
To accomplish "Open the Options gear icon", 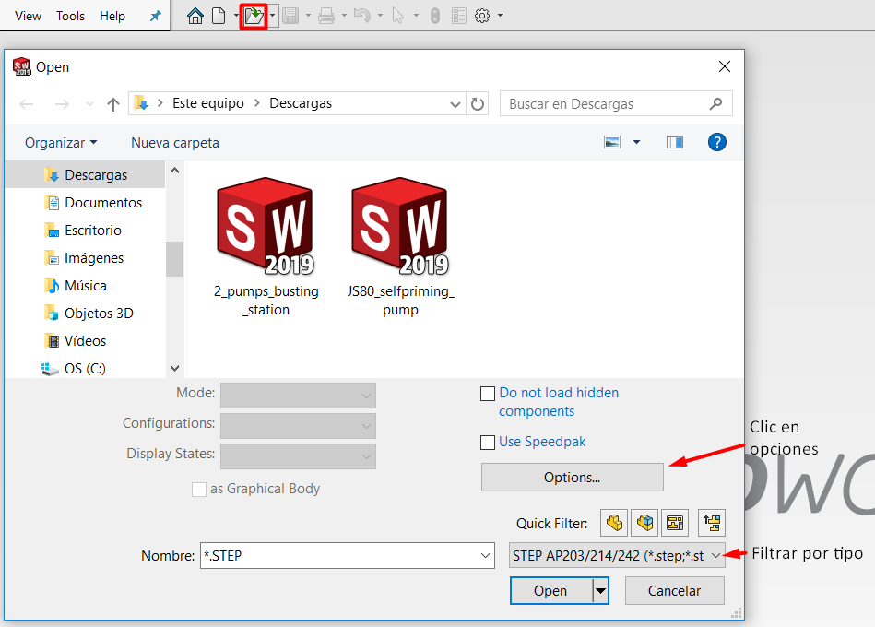I will [x=482, y=16].
